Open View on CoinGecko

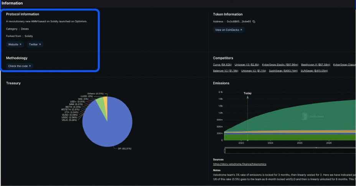229,30
